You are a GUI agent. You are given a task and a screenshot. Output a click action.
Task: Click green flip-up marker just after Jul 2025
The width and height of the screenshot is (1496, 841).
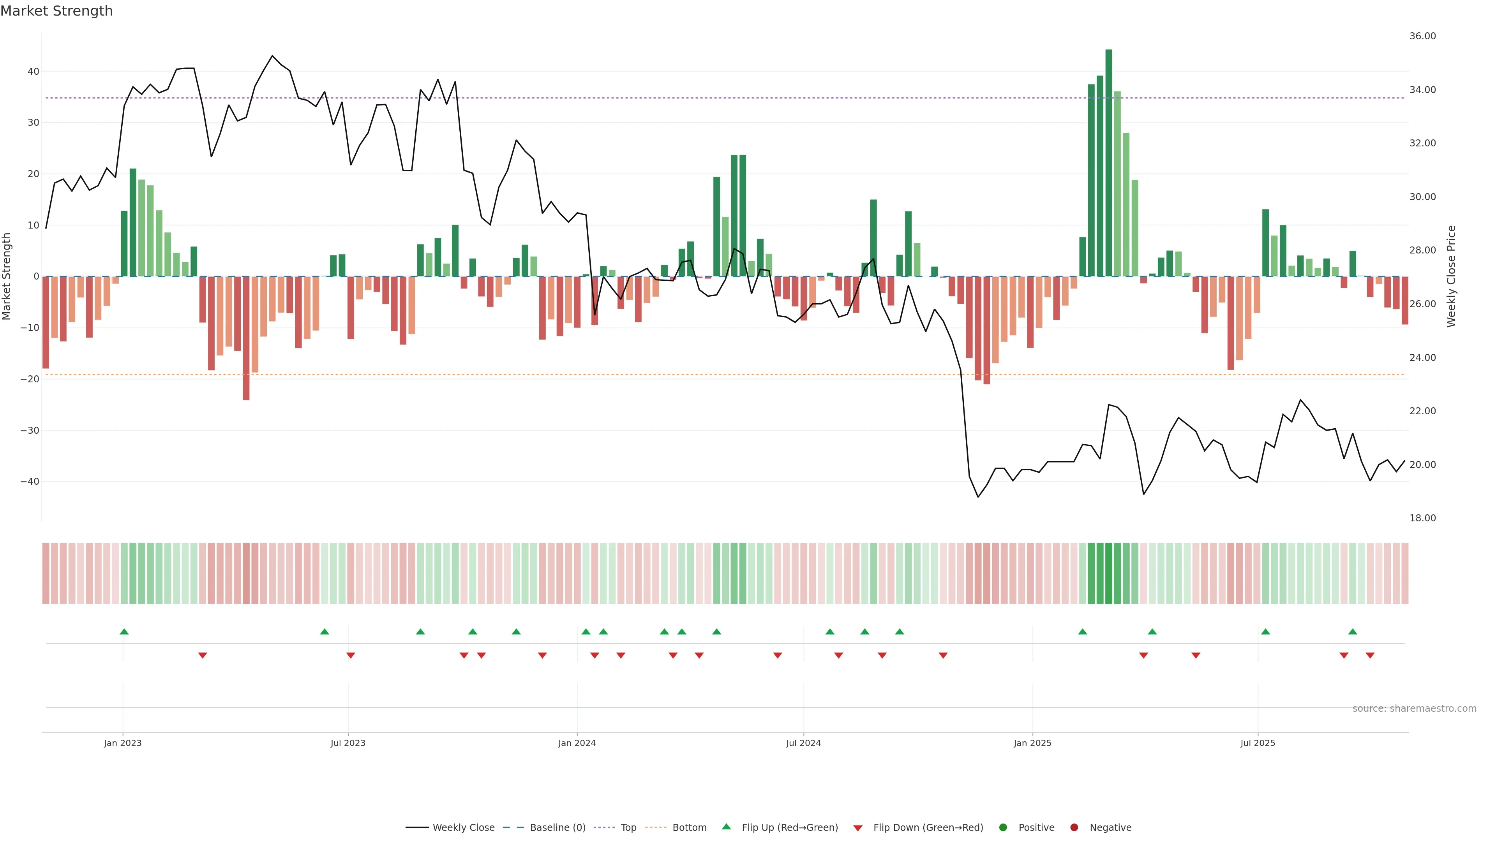[1265, 632]
